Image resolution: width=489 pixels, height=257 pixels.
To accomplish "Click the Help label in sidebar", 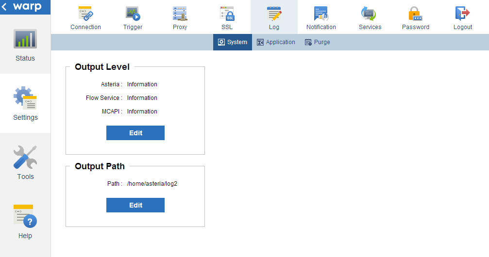I will tap(25, 236).
